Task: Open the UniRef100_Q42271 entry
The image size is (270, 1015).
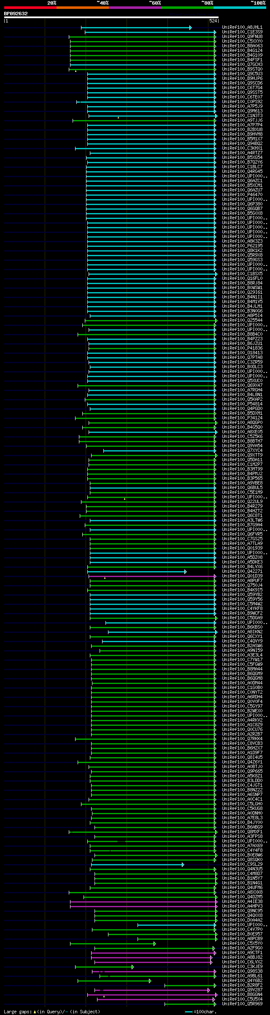Action: point(242,572)
